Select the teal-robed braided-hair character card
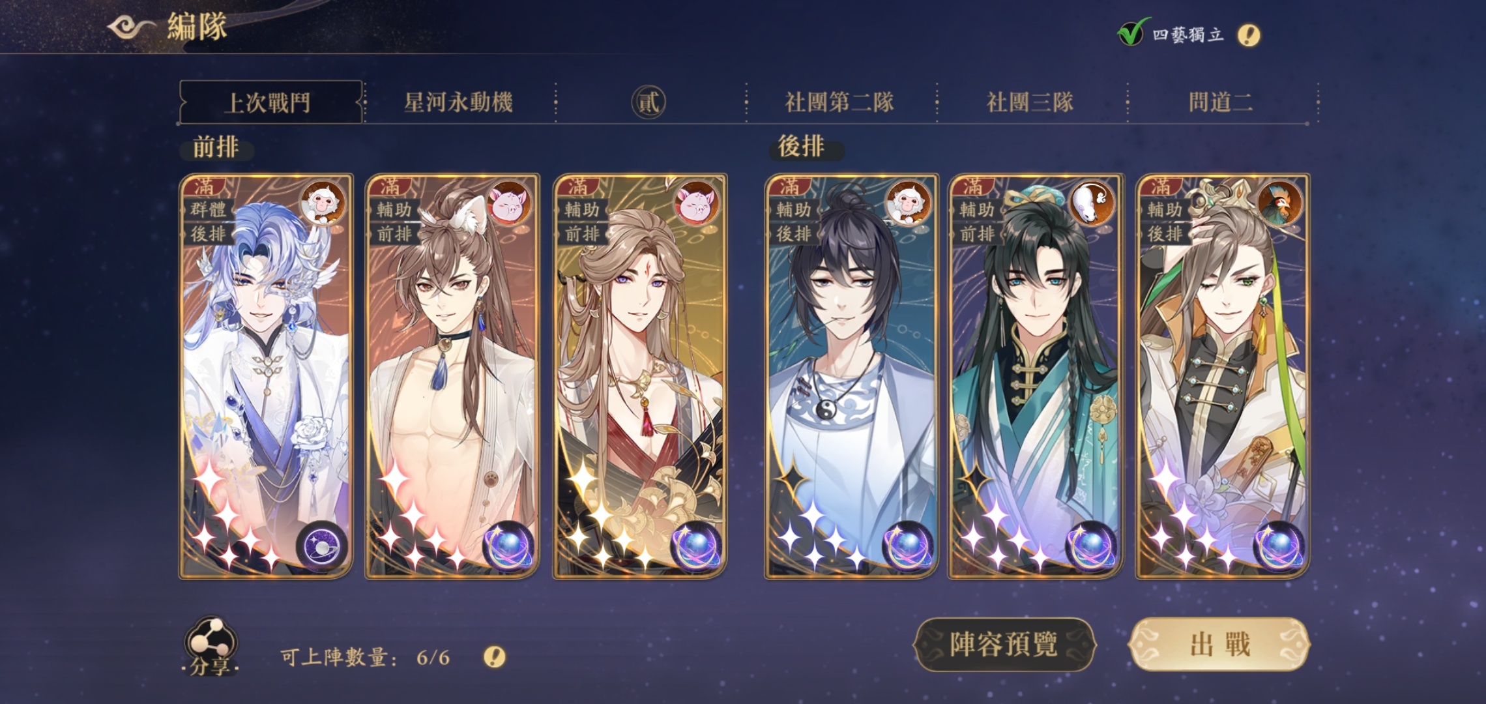 click(x=1036, y=376)
